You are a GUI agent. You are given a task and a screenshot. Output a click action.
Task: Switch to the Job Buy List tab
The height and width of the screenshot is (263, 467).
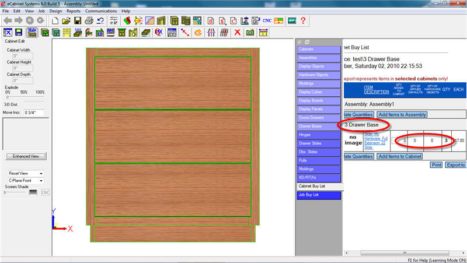[318, 195]
